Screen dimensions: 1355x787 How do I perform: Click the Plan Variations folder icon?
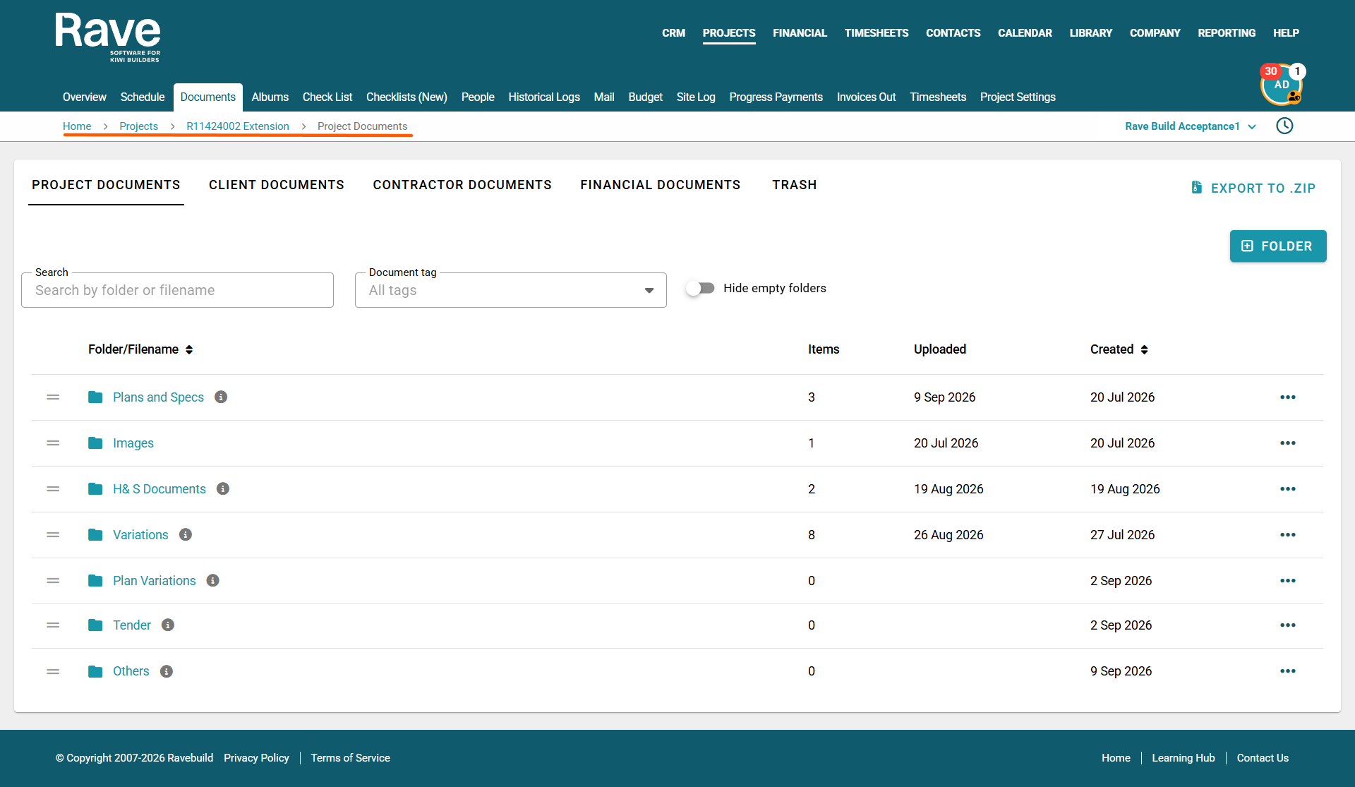point(95,580)
